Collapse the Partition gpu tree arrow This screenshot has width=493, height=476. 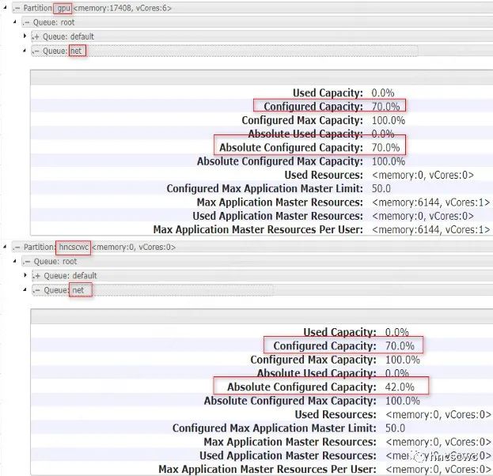tap(5, 7)
